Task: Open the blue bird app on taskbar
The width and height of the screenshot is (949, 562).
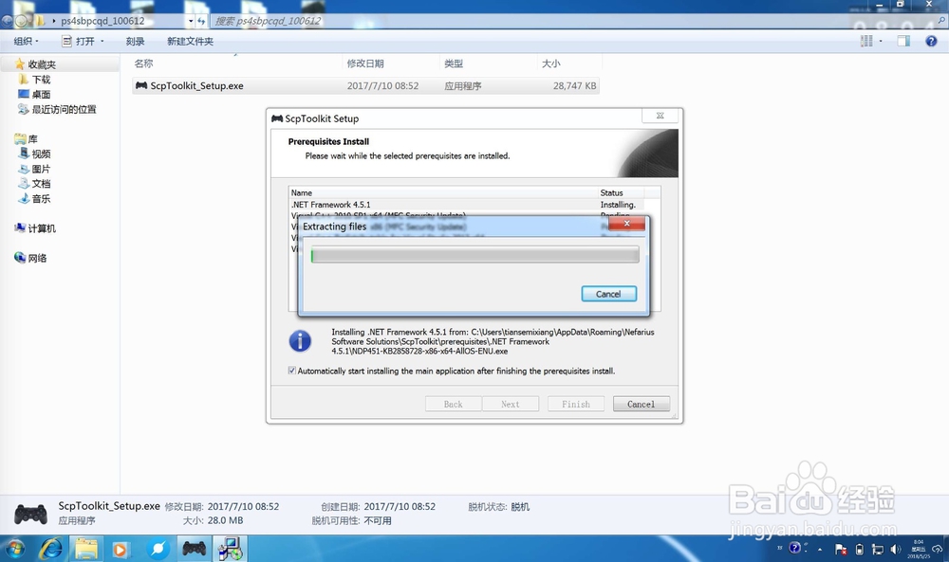Action: point(158,549)
